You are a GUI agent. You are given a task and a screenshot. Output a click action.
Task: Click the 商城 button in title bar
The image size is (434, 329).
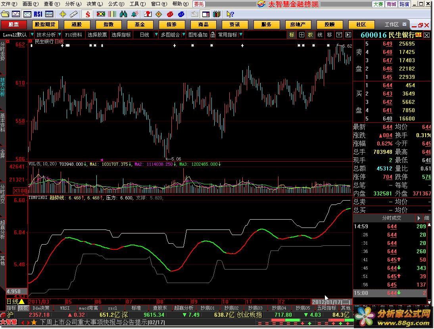tap(391, 4)
